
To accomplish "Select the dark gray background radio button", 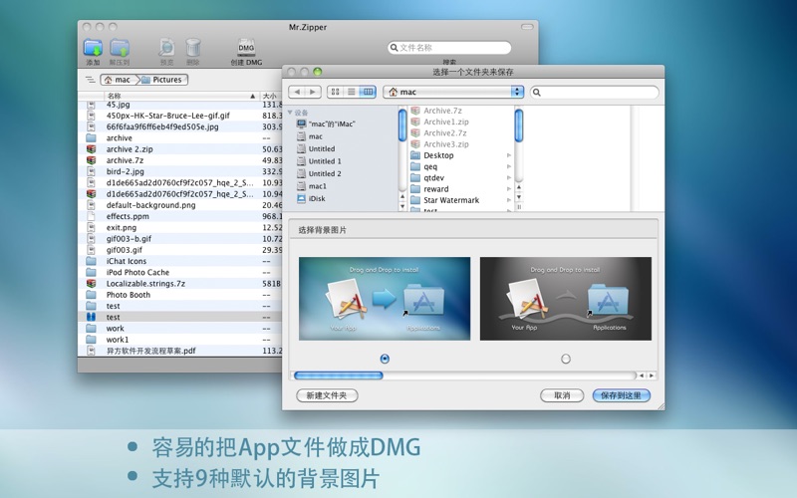I will (x=566, y=359).
